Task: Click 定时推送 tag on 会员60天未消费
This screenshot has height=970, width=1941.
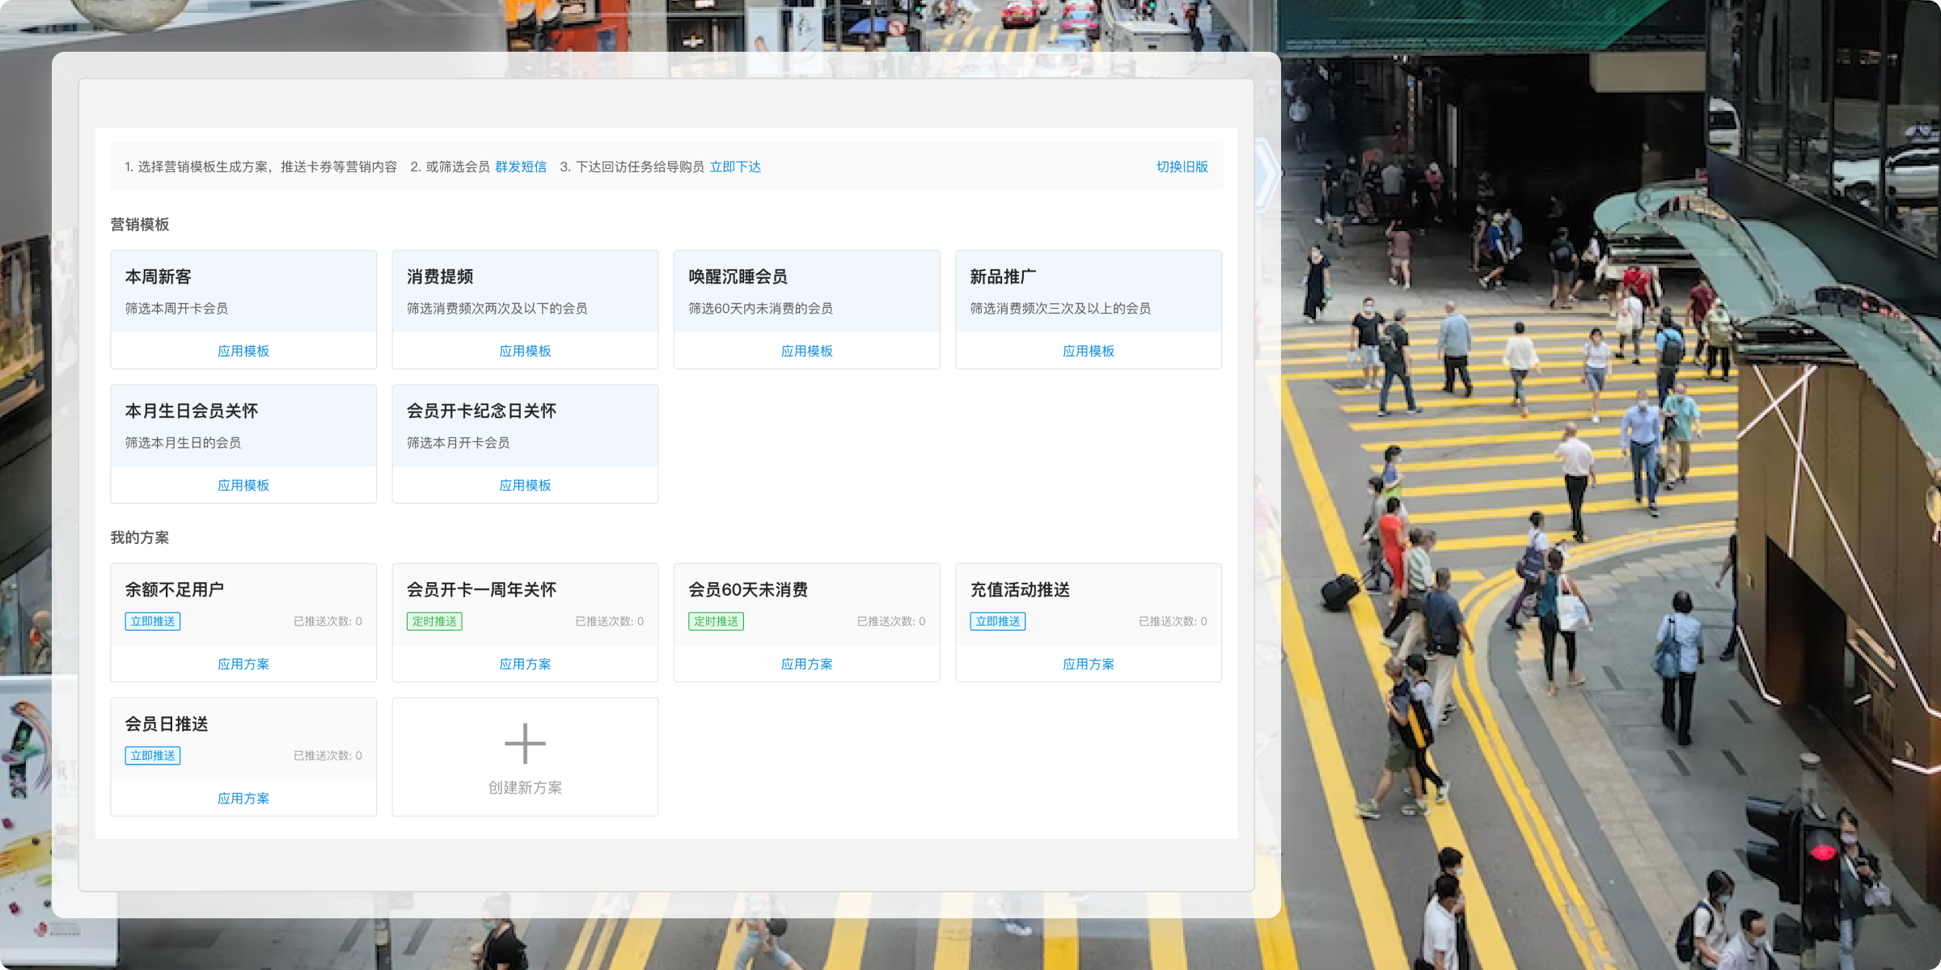Action: point(716,621)
